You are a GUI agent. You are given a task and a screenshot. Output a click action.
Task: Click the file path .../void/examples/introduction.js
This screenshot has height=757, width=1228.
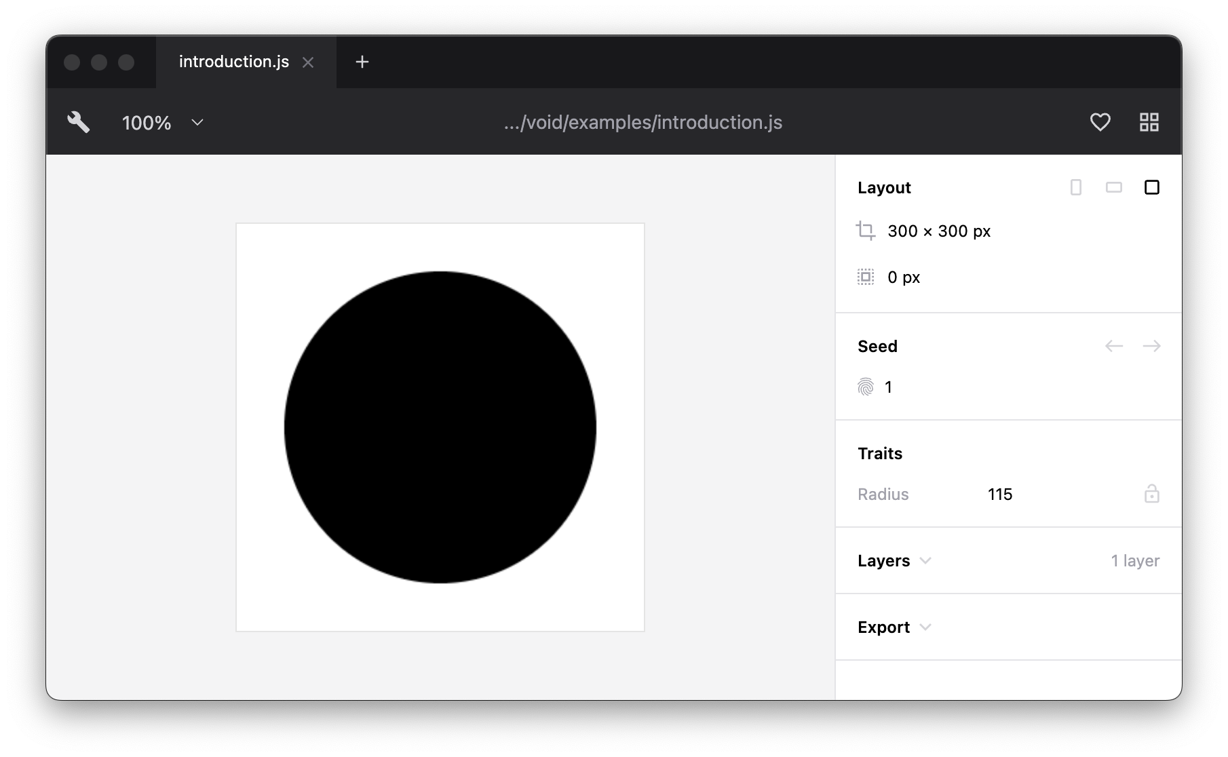pyautogui.click(x=643, y=122)
